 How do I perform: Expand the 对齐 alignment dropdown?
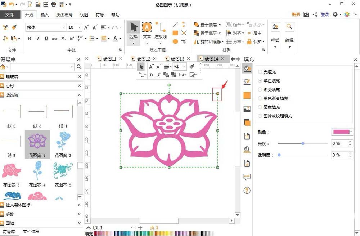pyautogui.click(x=237, y=33)
